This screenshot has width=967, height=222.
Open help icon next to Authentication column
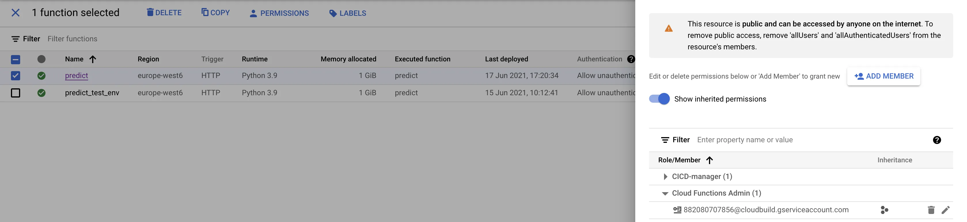(631, 59)
